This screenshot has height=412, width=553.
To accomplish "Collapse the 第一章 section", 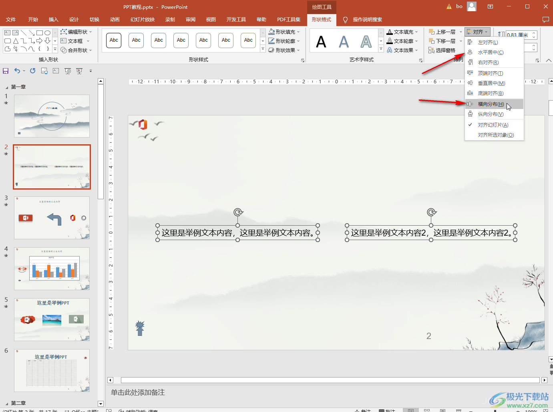I will (6, 87).
